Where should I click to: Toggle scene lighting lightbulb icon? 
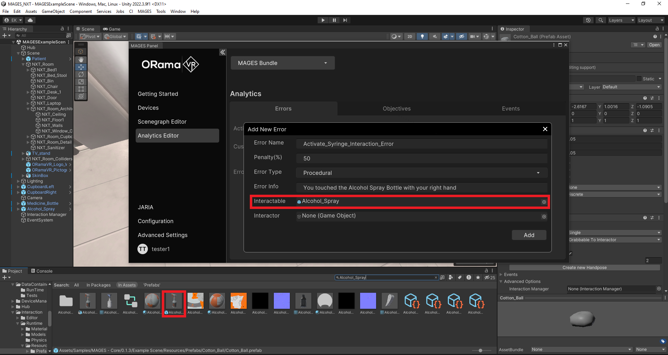click(422, 37)
